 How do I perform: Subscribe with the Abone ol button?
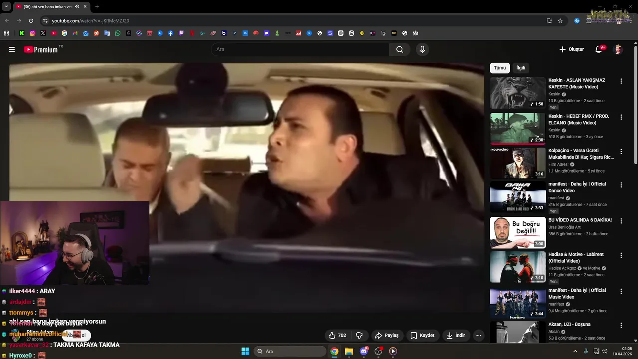coord(78,335)
